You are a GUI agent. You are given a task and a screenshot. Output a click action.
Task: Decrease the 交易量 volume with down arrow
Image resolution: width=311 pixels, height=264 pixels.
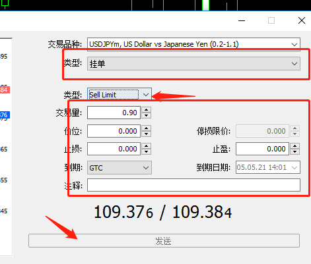146,116
